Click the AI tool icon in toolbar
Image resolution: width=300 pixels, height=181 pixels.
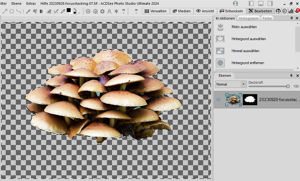pos(89,11)
